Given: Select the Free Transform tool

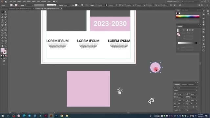Looking at the screenshot, I should pos(6,30).
